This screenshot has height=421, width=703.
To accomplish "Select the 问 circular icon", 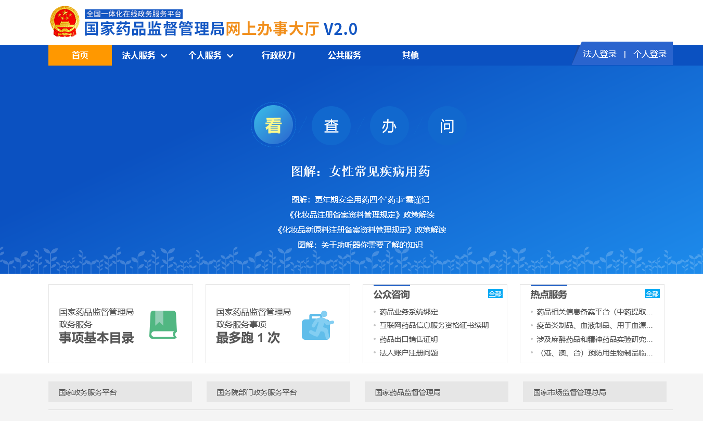I will click(448, 125).
